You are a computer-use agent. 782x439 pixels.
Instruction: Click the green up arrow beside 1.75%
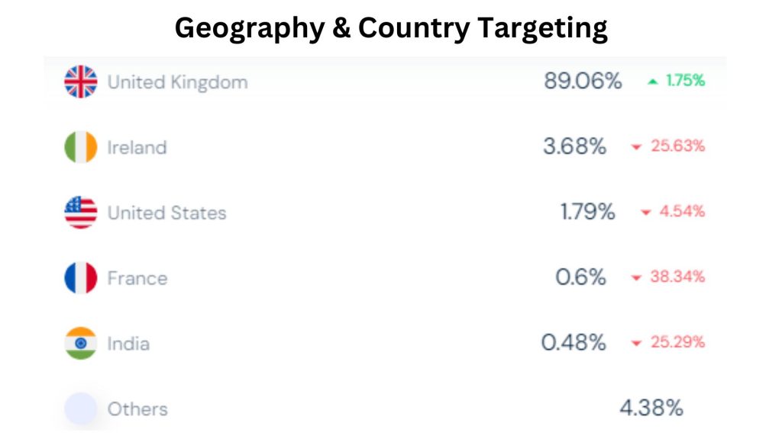click(x=652, y=81)
